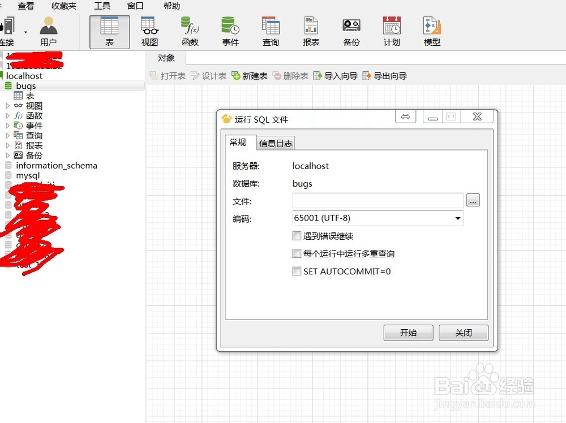Switch to the 信息日志 (Message Log) tab
The height and width of the screenshot is (423, 566).
click(x=276, y=143)
